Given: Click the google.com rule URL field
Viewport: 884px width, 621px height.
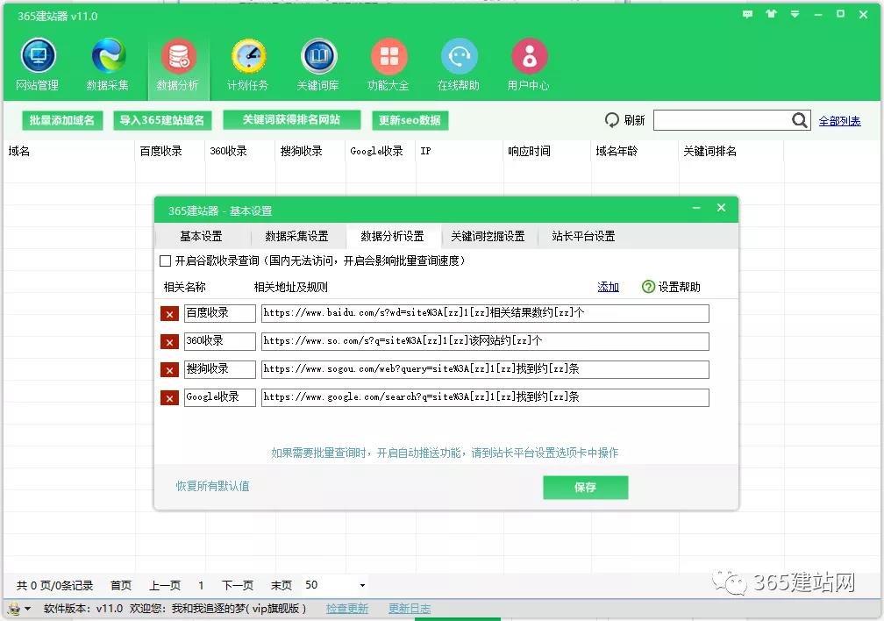Looking at the screenshot, I should click(486, 397).
